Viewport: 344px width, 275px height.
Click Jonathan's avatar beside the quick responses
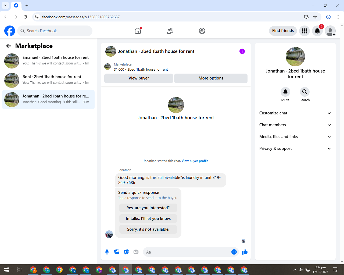point(109,234)
